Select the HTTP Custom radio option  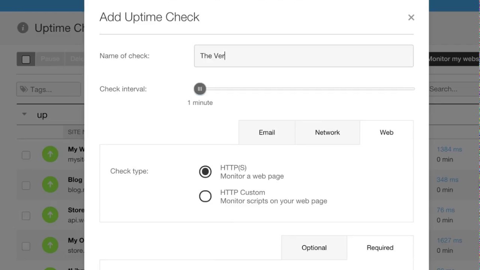[205, 196]
